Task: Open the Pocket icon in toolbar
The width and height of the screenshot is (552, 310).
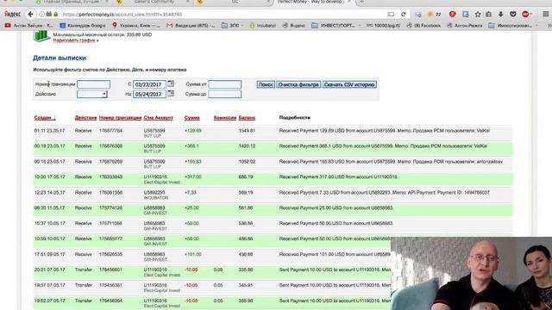Action: [x=513, y=15]
